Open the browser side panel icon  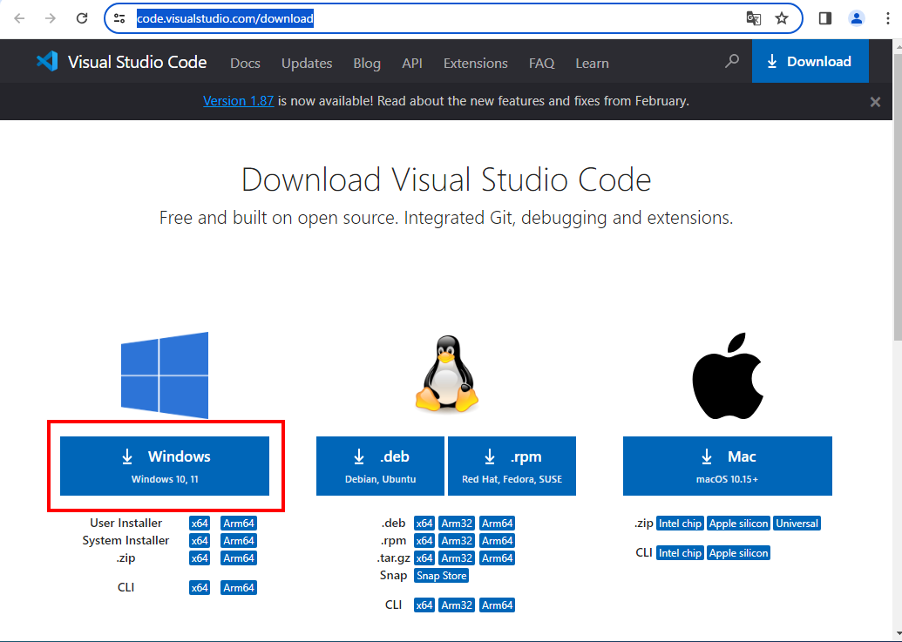(824, 18)
